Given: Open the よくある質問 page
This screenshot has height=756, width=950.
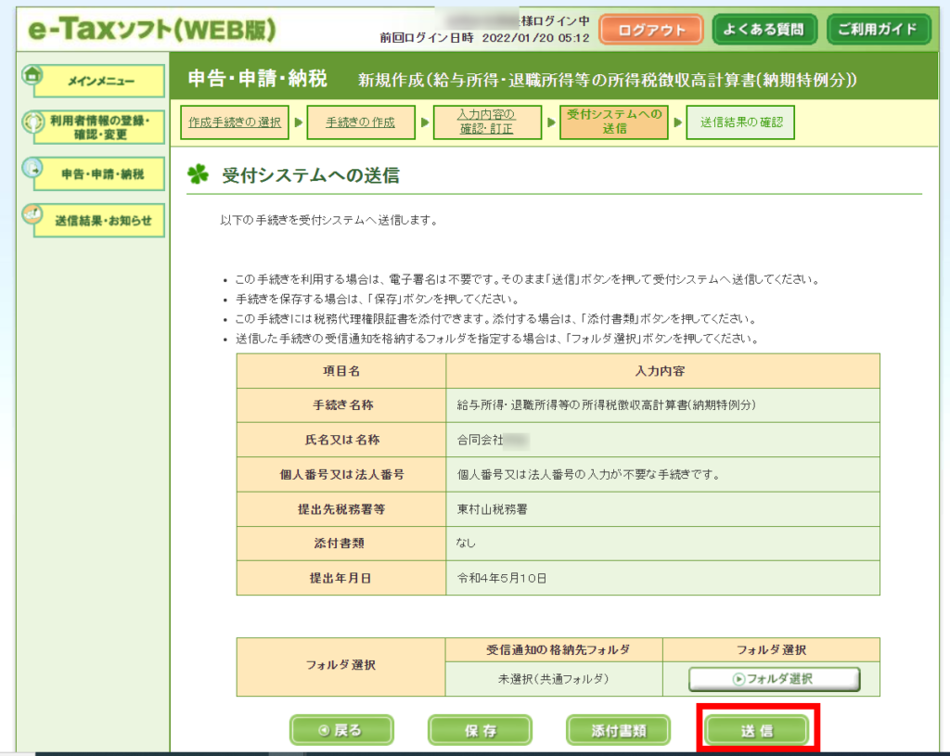Looking at the screenshot, I should click(x=765, y=29).
